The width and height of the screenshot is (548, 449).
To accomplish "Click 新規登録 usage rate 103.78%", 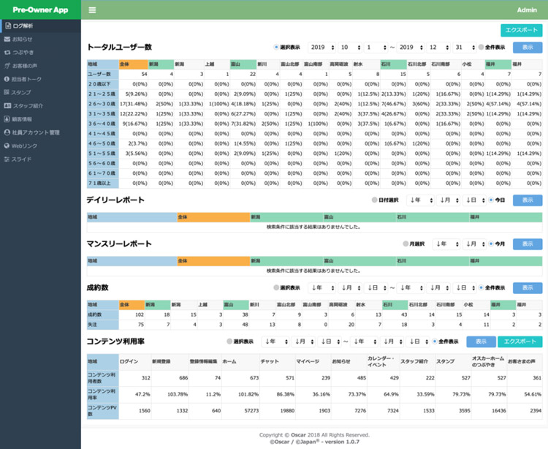I will pyautogui.click(x=170, y=394).
